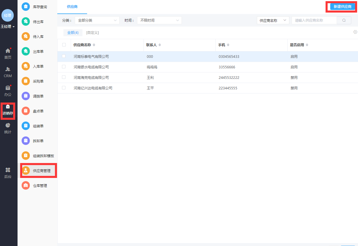Click the 新建供应商 button
The height and width of the screenshot is (246, 358).
pyautogui.click(x=343, y=7)
